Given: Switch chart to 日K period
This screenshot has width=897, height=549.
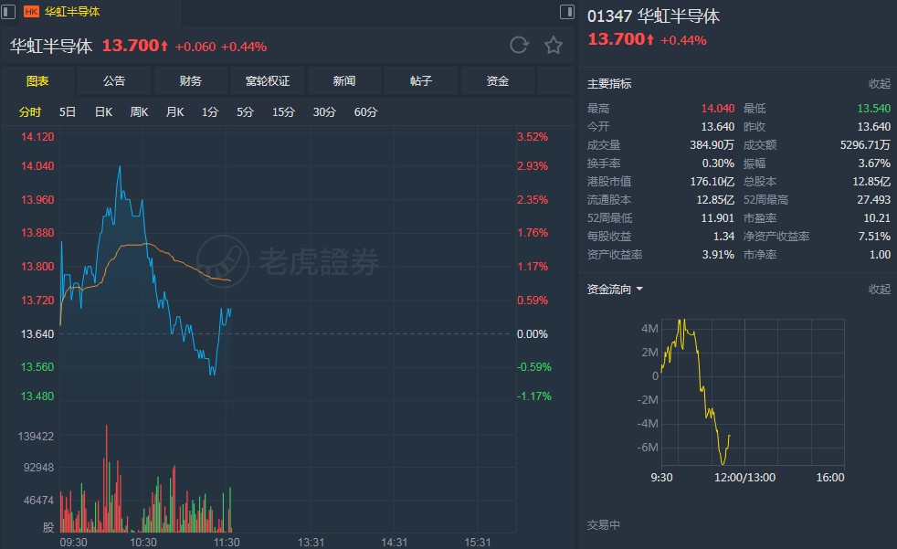Looking at the screenshot, I should 103,112.
